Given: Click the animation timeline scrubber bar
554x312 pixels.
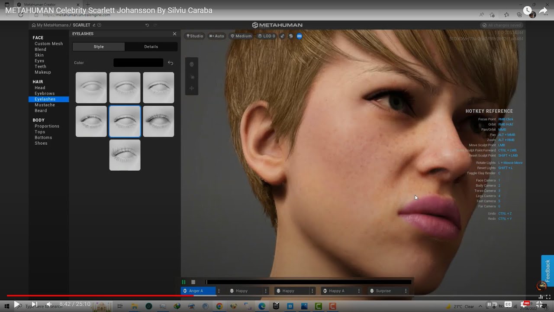Looking at the screenshot, I should pos(309,282).
